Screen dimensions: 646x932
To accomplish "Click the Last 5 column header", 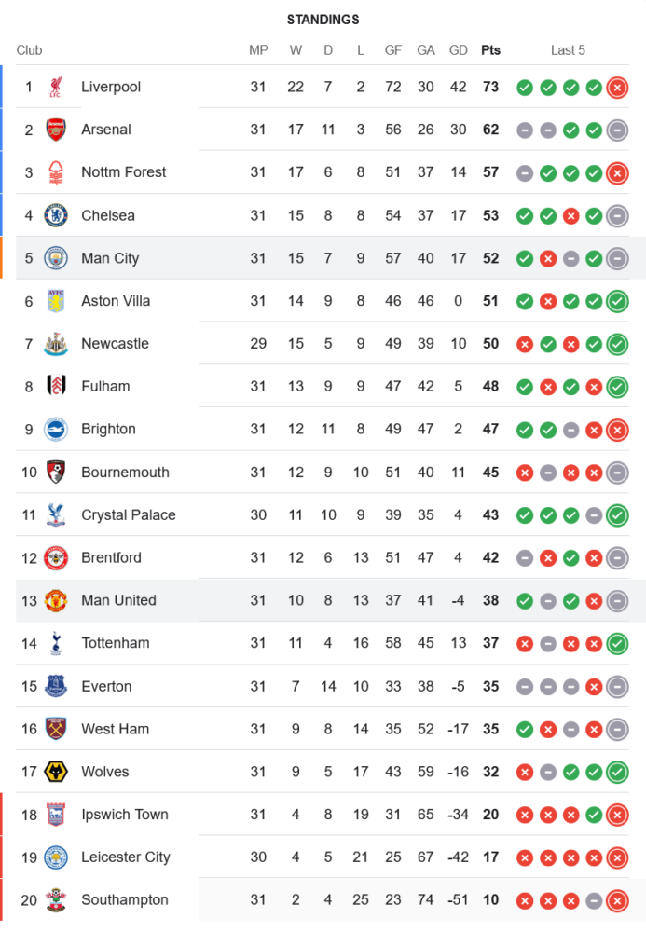I will coord(568,50).
